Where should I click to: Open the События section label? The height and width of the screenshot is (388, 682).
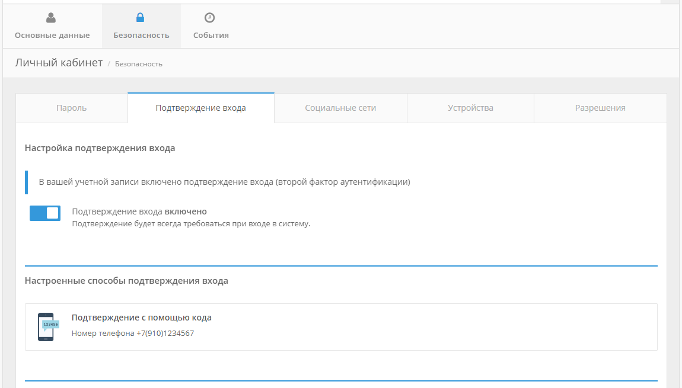211,36
